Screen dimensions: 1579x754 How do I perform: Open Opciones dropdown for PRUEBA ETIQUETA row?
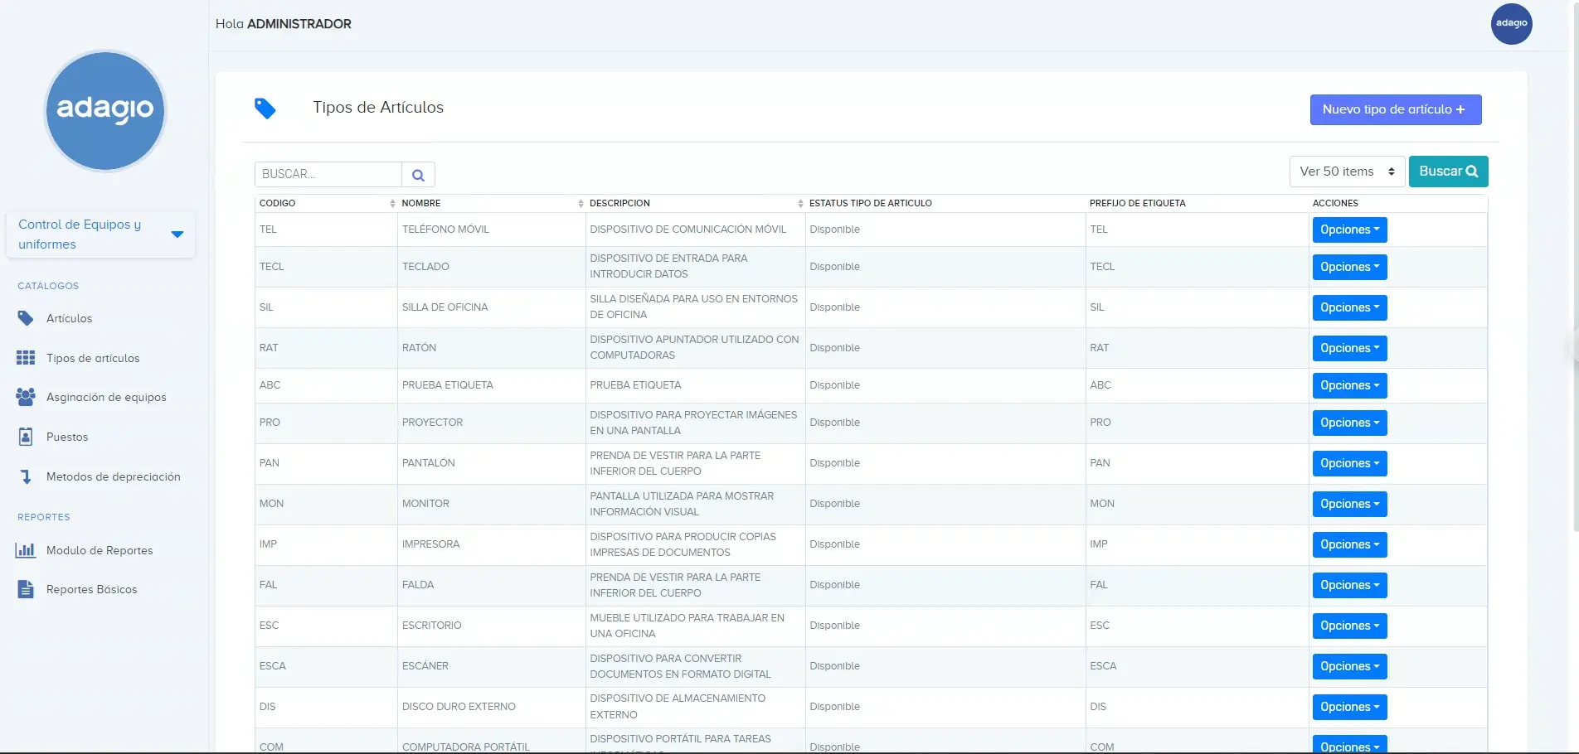pyautogui.click(x=1349, y=385)
